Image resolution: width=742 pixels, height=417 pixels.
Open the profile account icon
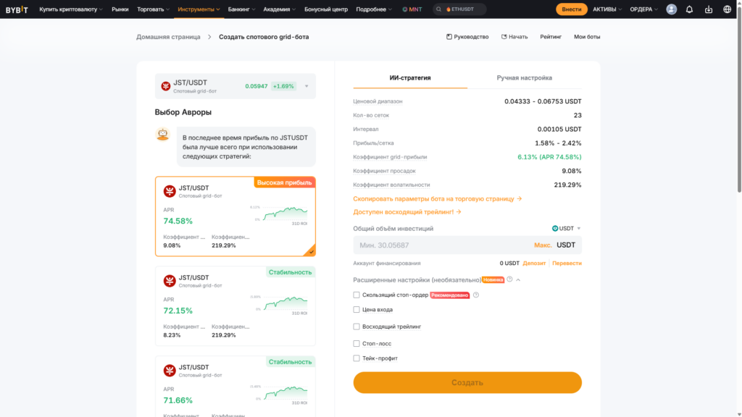672,9
